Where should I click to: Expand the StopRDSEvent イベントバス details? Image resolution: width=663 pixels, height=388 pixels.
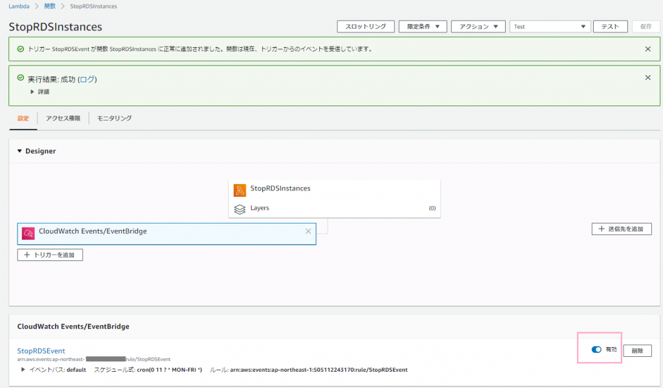pos(23,370)
